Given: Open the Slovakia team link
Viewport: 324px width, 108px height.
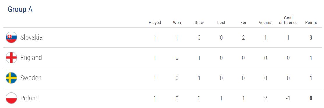Looking at the screenshot, I should tap(31, 37).
